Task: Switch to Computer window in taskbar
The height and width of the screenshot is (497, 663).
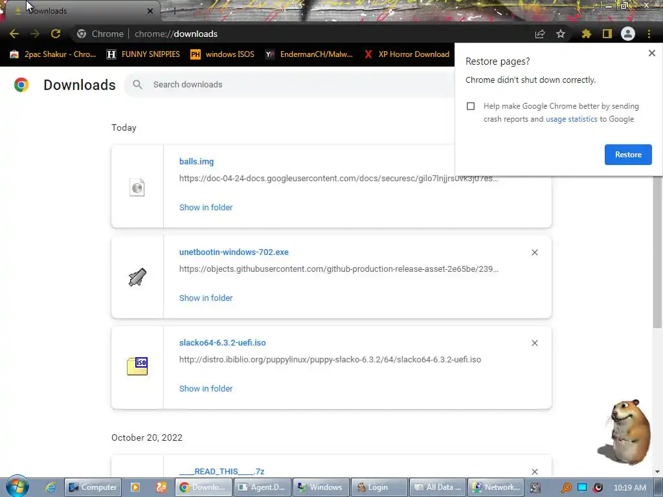Action: 93,487
